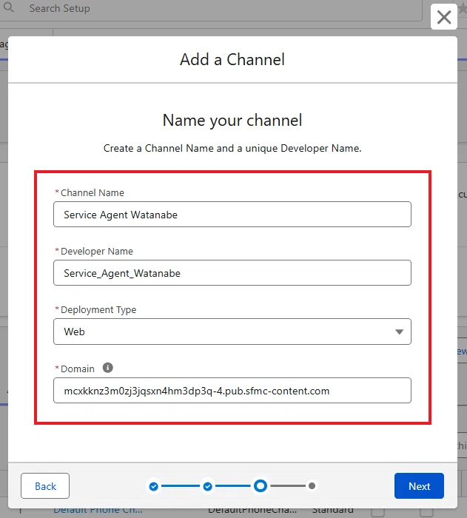Close the Add a Channel dialog
This screenshot has height=518, width=467.
(444, 17)
